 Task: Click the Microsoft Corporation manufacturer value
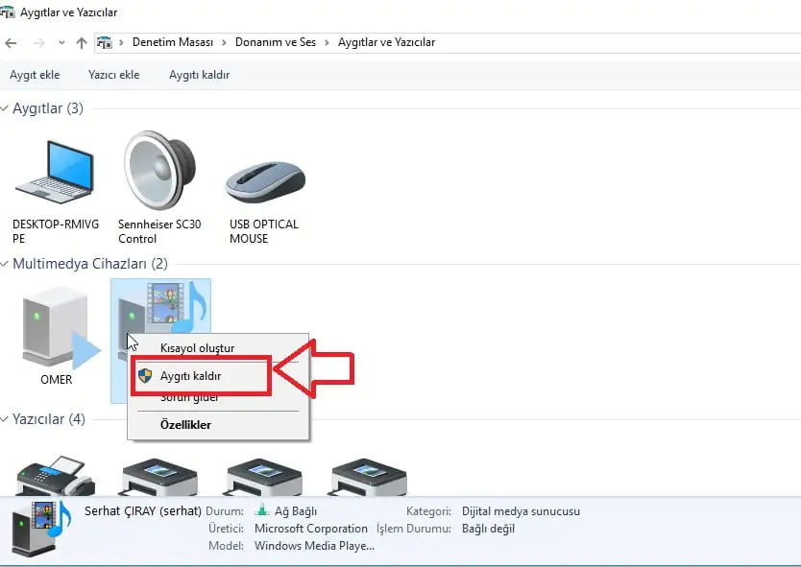311,529
